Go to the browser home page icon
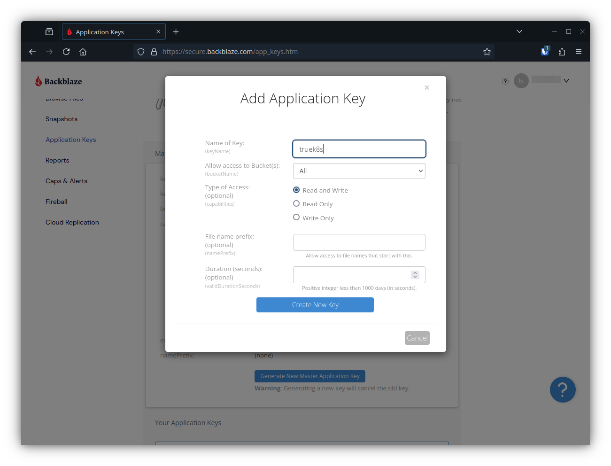Image resolution: width=611 pixels, height=466 pixels. (x=83, y=52)
